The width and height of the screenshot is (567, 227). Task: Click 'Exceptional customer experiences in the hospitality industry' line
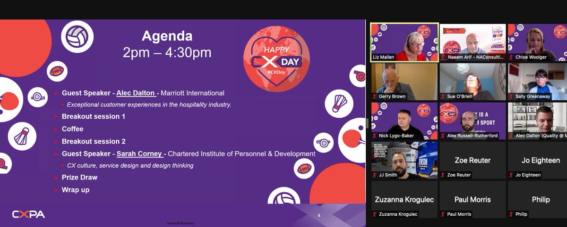click(149, 105)
